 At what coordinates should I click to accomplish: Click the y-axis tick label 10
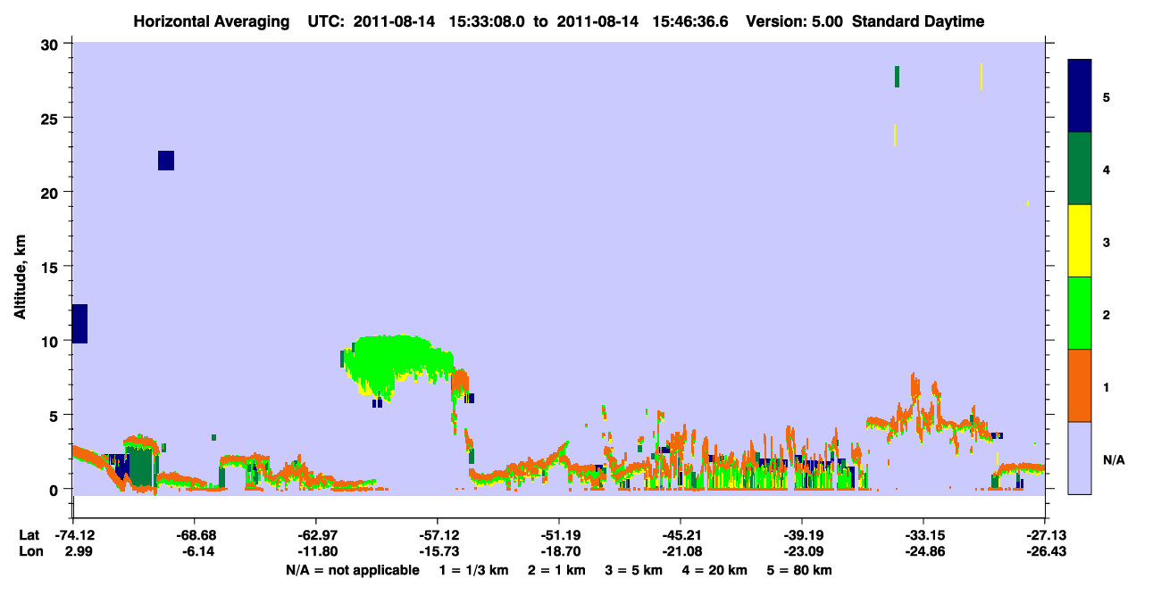coord(52,341)
